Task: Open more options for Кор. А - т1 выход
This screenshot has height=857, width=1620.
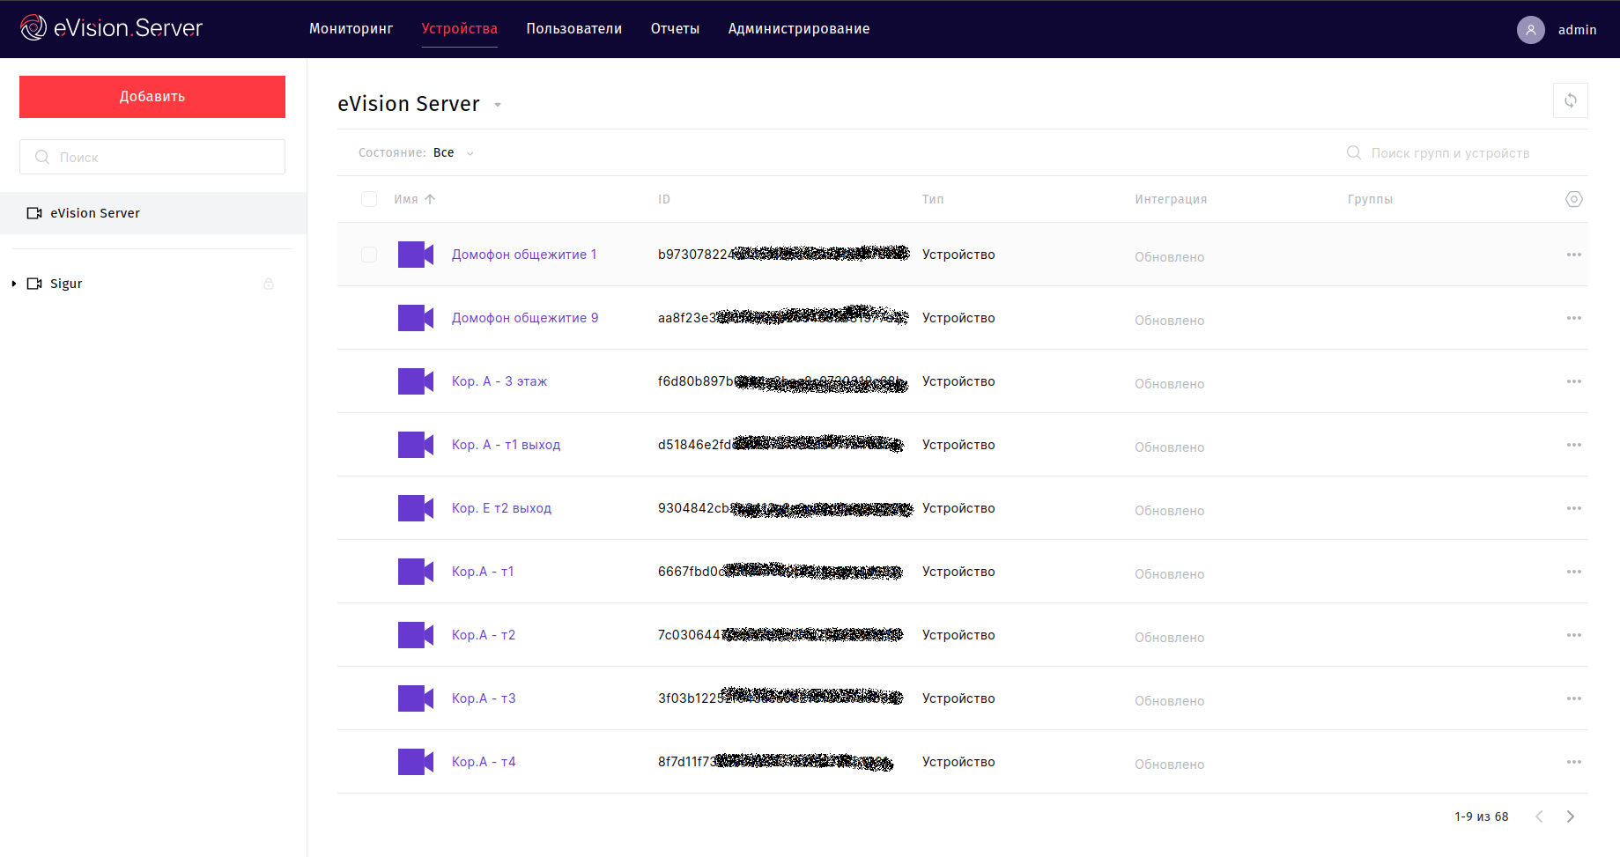Action: pos(1573,445)
